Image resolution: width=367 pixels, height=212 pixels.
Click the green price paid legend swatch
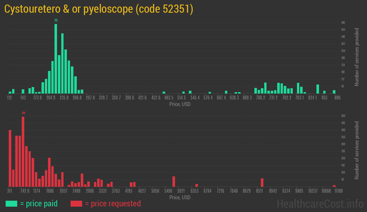click(x=11, y=204)
